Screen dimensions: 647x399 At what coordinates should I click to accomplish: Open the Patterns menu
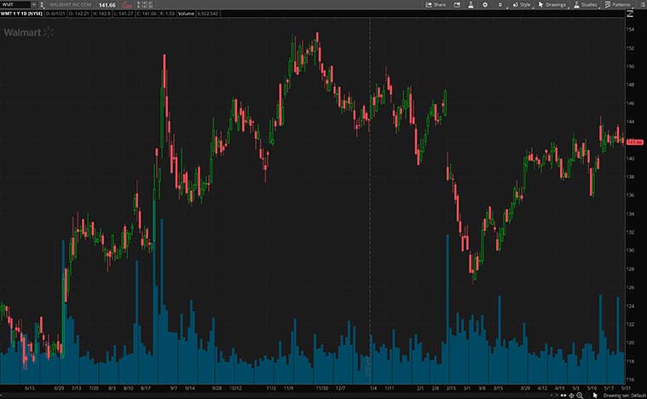click(x=617, y=4)
